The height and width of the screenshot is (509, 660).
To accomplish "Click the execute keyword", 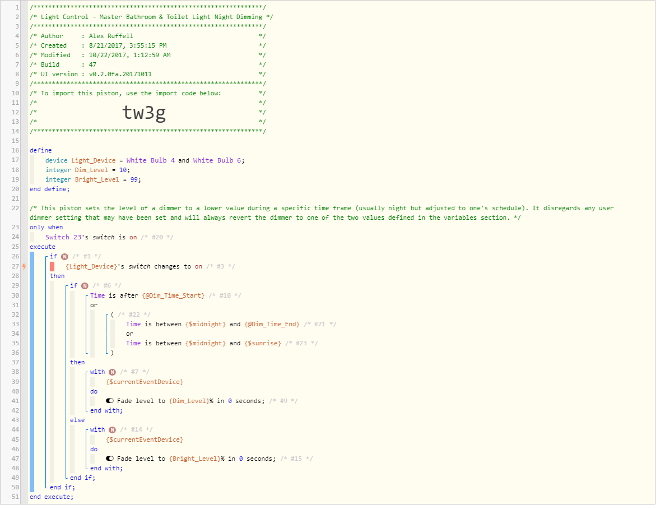I will pyautogui.click(x=43, y=247).
